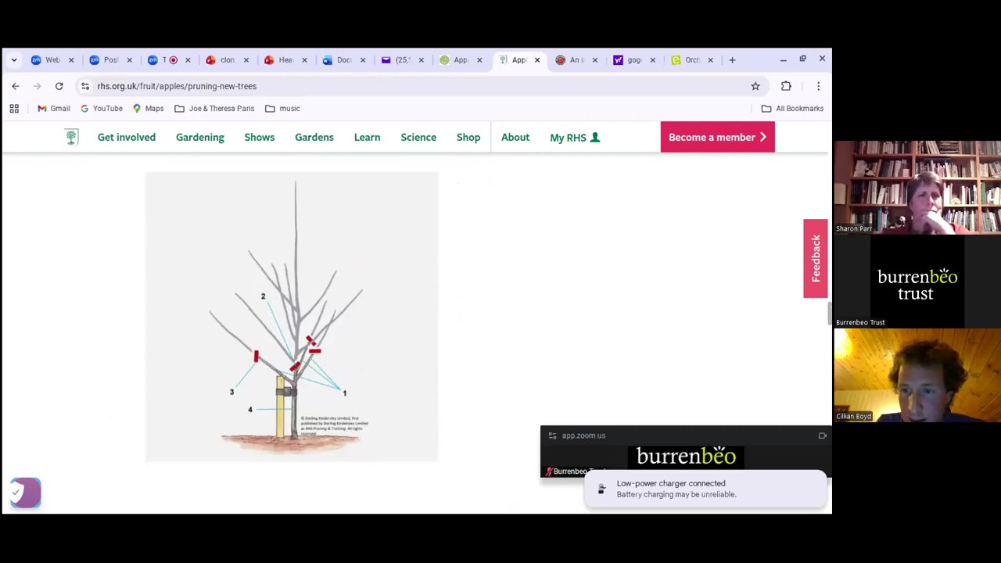Close the 'Docu' Word tab

[362, 60]
